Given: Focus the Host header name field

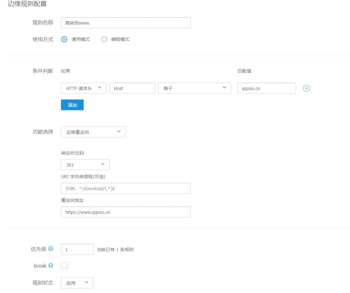Looking at the screenshot, I should [132, 88].
